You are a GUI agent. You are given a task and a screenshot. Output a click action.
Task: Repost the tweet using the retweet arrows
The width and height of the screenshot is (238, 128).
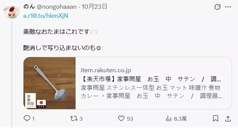pyautogui.click(x=74, y=118)
